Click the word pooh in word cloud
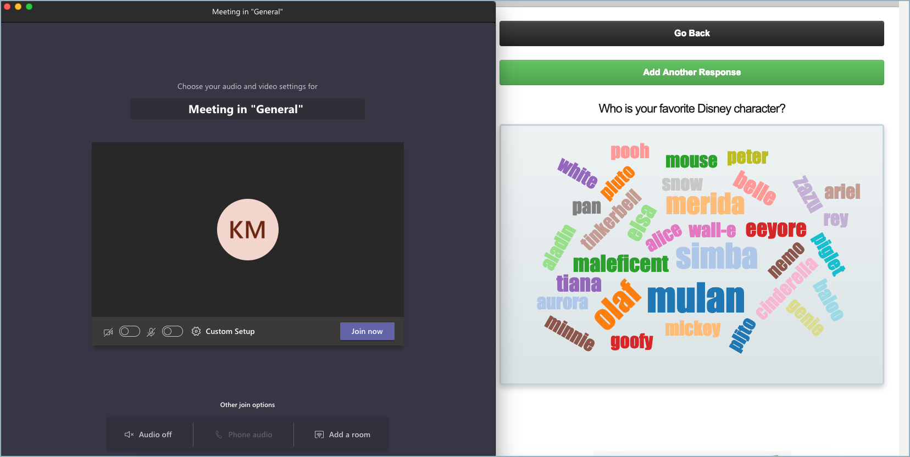 630,152
